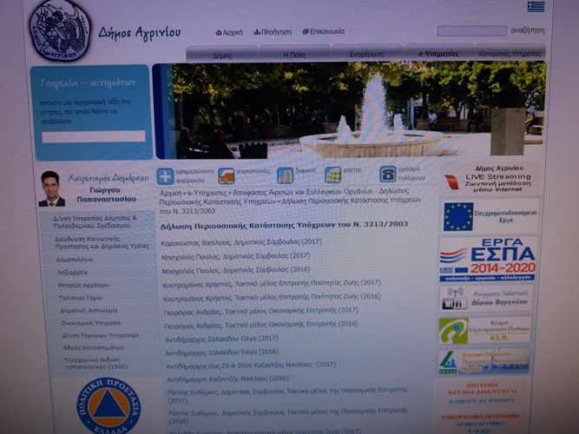Switch to the Ενημέρωση tab

(x=367, y=55)
